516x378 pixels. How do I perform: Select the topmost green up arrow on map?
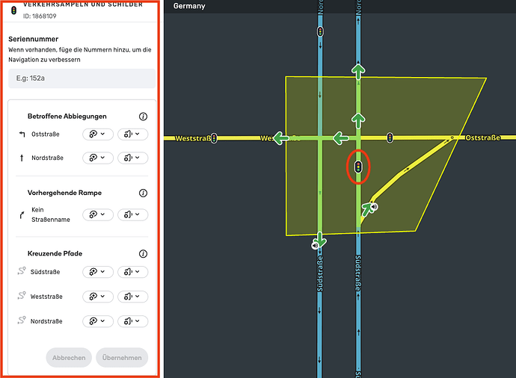point(358,72)
